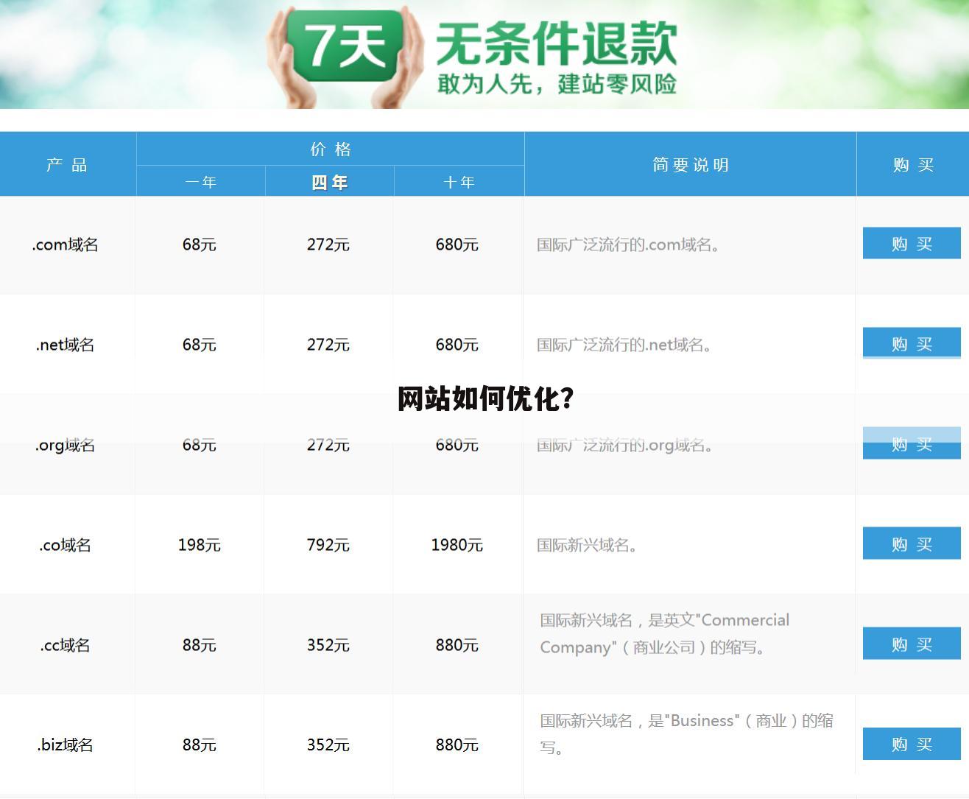This screenshot has width=969, height=799.
Task: Select the 四年 price column header
Action: 328,181
